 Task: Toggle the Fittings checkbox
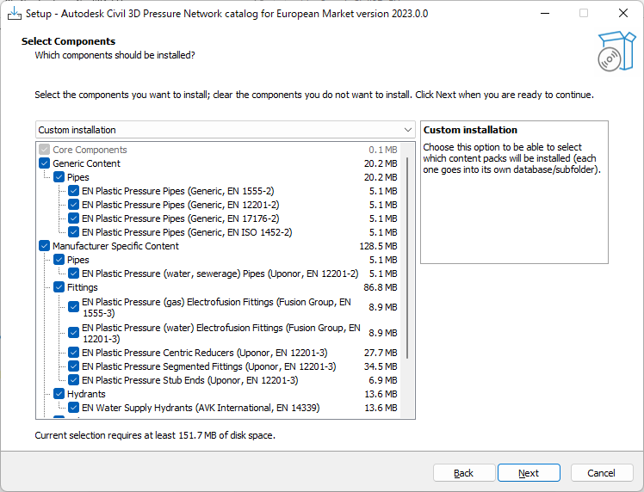coord(59,287)
